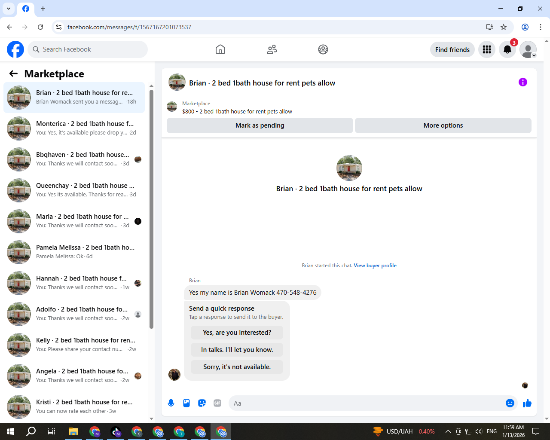Open Maria conversation
Screen dimensions: 550x440
[x=74, y=221]
